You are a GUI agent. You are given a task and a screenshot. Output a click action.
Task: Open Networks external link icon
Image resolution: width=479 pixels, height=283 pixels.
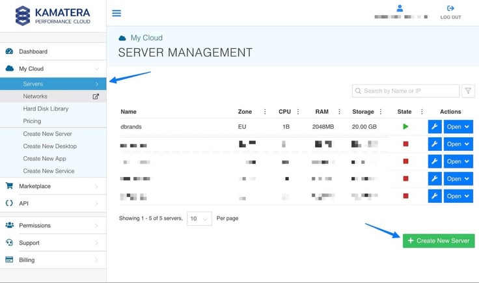[96, 96]
